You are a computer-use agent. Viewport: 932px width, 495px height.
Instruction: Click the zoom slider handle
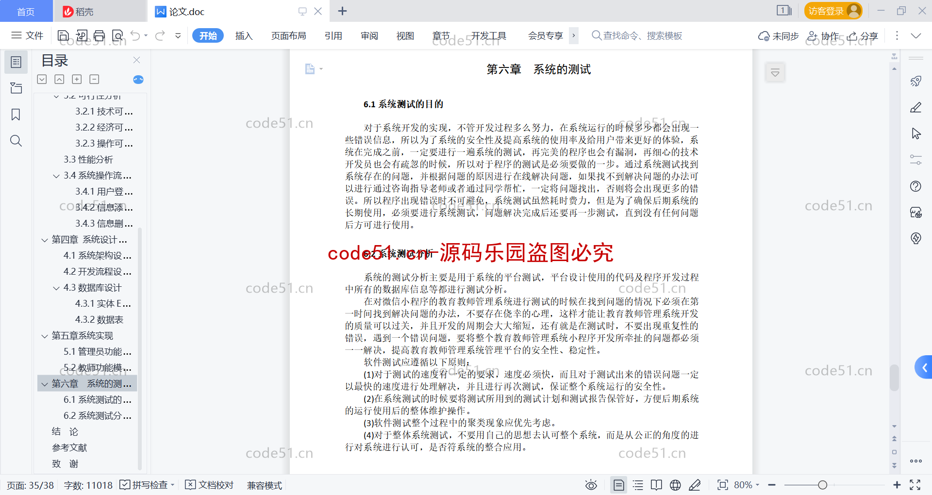click(822, 485)
